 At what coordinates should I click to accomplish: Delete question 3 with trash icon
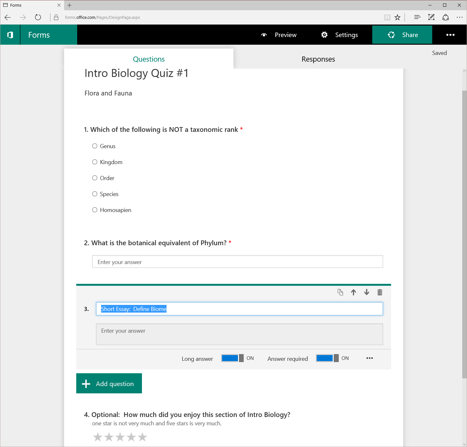coord(380,292)
